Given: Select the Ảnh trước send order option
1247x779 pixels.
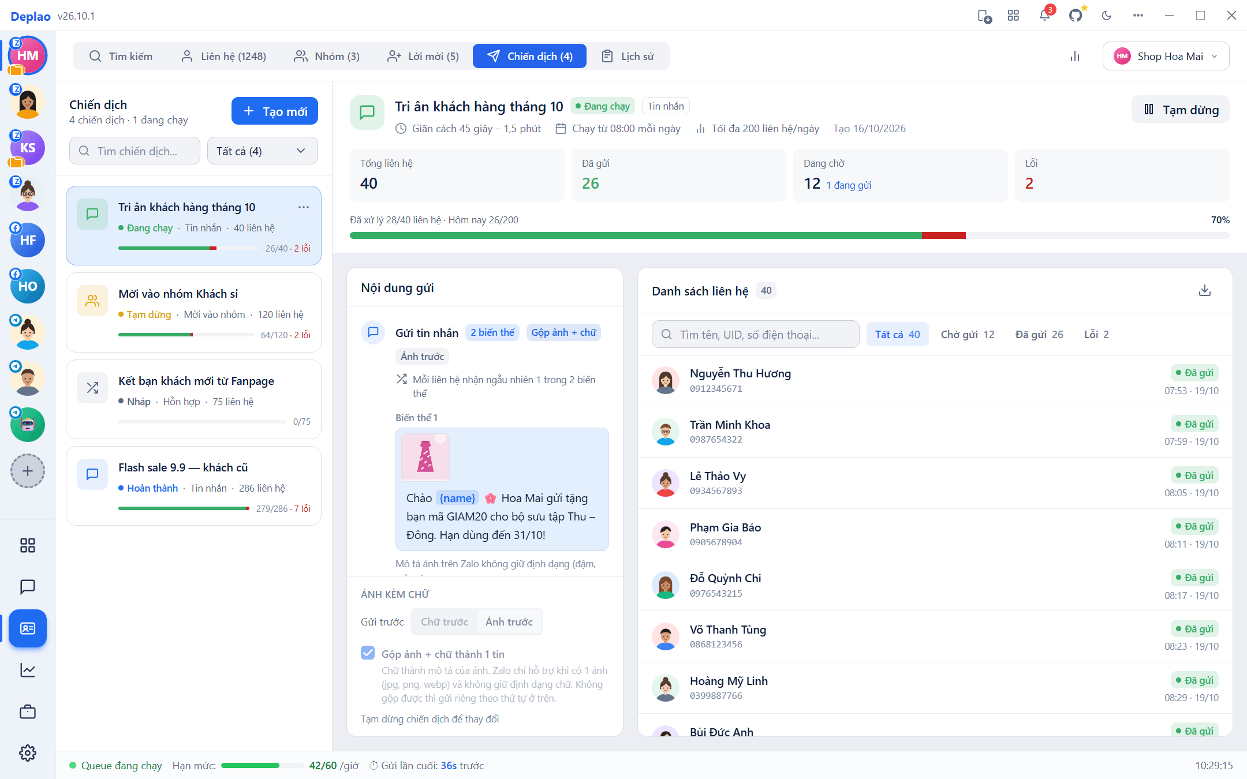Looking at the screenshot, I should point(509,621).
